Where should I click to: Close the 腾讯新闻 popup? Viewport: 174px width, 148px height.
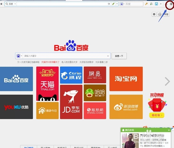pyautogui.click(x=169, y=130)
